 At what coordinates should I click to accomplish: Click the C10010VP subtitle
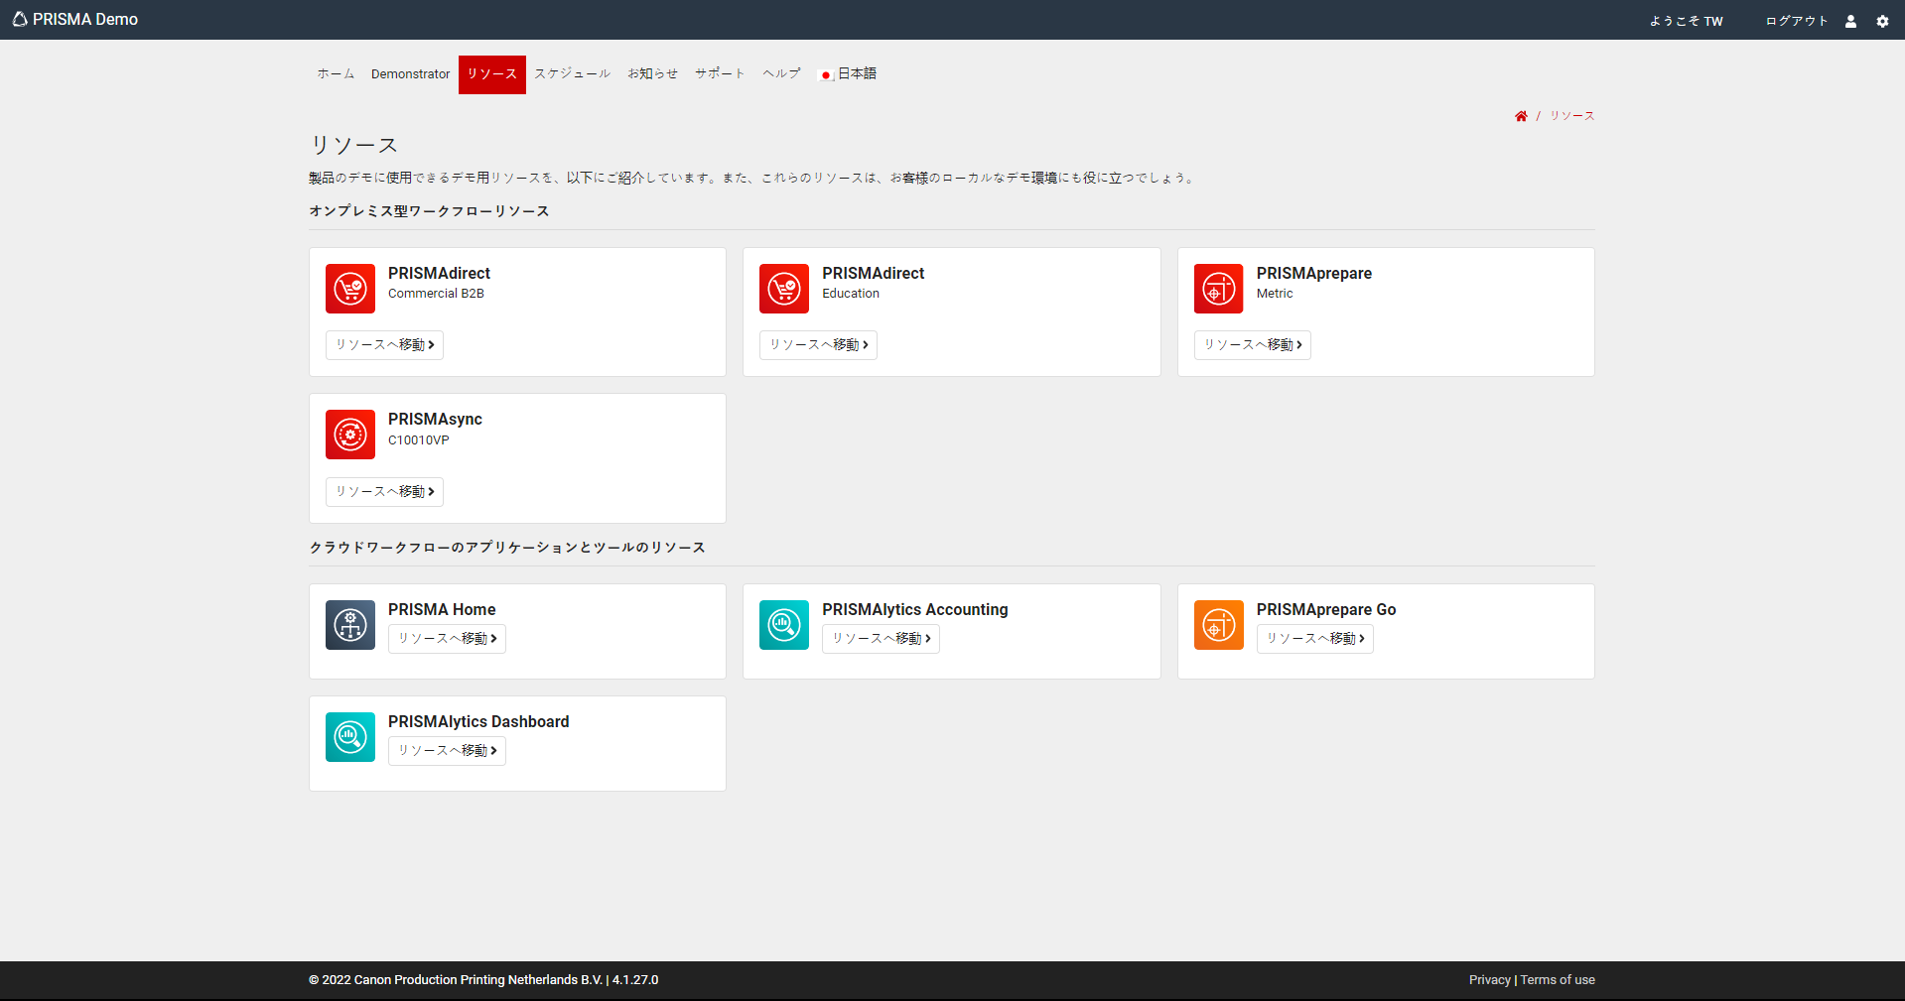click(x=419, y=440)
